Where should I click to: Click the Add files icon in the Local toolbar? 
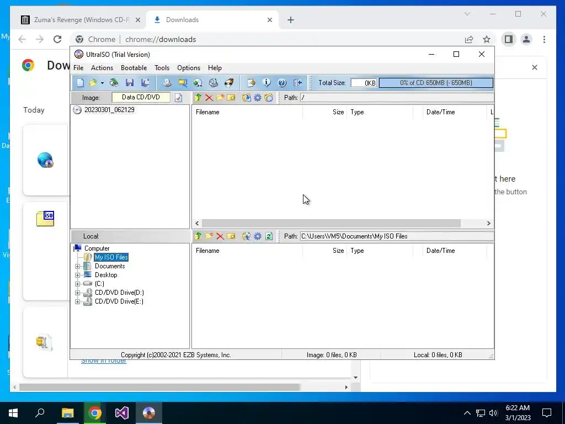[x=247, y=236]
